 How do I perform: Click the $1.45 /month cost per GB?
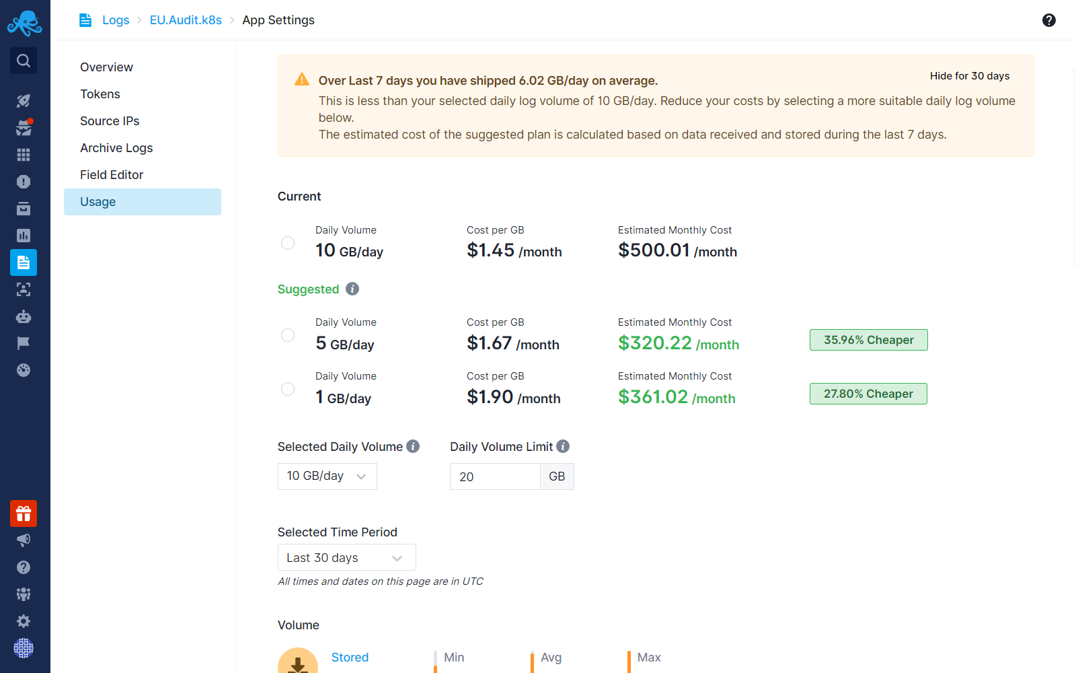(x=514, y=250)
